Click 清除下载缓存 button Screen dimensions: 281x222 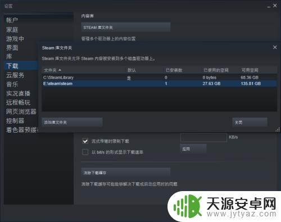point(126,173)
